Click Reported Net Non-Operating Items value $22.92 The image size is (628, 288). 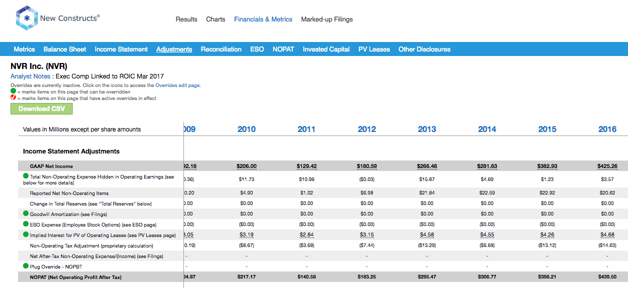pos(547,193)
